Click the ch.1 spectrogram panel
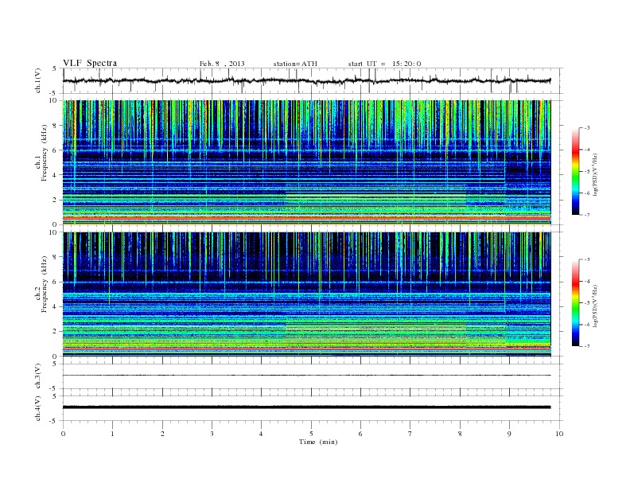Screen dimensions: 630x487 (306, 162)
